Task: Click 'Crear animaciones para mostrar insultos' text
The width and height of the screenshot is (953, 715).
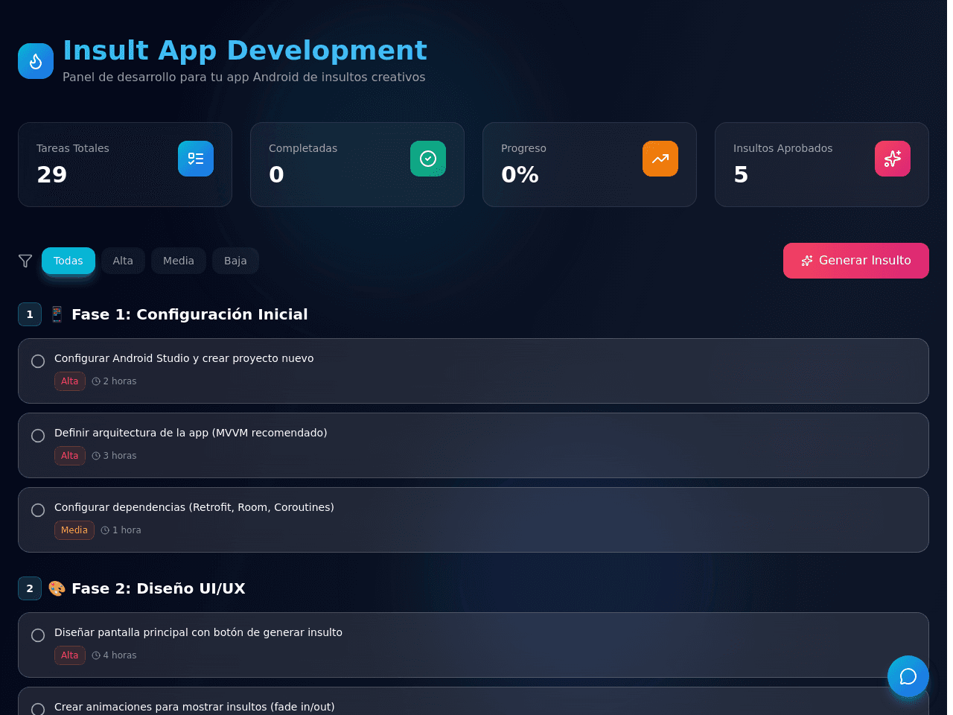Action: tap(194, 707)
